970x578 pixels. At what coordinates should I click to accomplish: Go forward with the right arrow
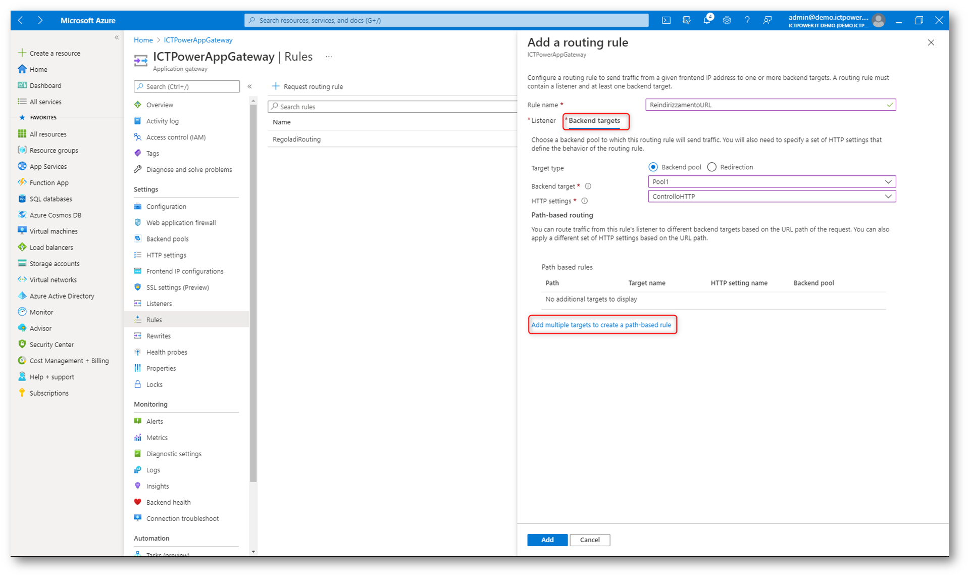[x=40, y=20]
